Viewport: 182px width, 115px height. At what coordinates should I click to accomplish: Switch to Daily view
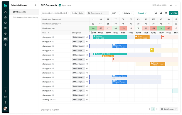tap(81, 13)
